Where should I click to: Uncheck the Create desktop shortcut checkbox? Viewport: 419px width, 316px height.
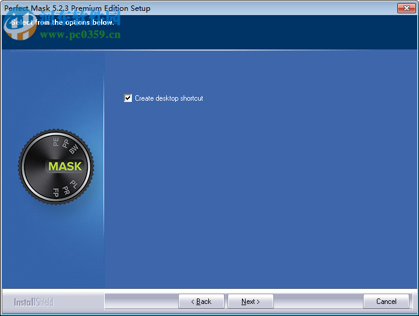tap(128, 98)
